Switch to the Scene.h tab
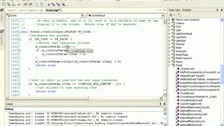Screen dimensions: 224x126 coord(12,10)
